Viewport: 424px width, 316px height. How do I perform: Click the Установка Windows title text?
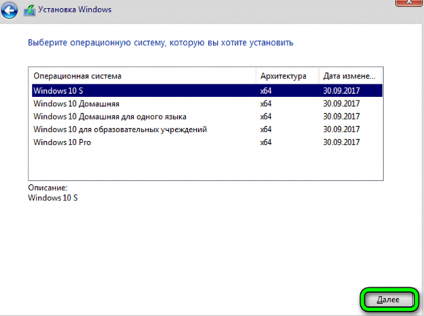pyautogui.click(x=74, y=9)
